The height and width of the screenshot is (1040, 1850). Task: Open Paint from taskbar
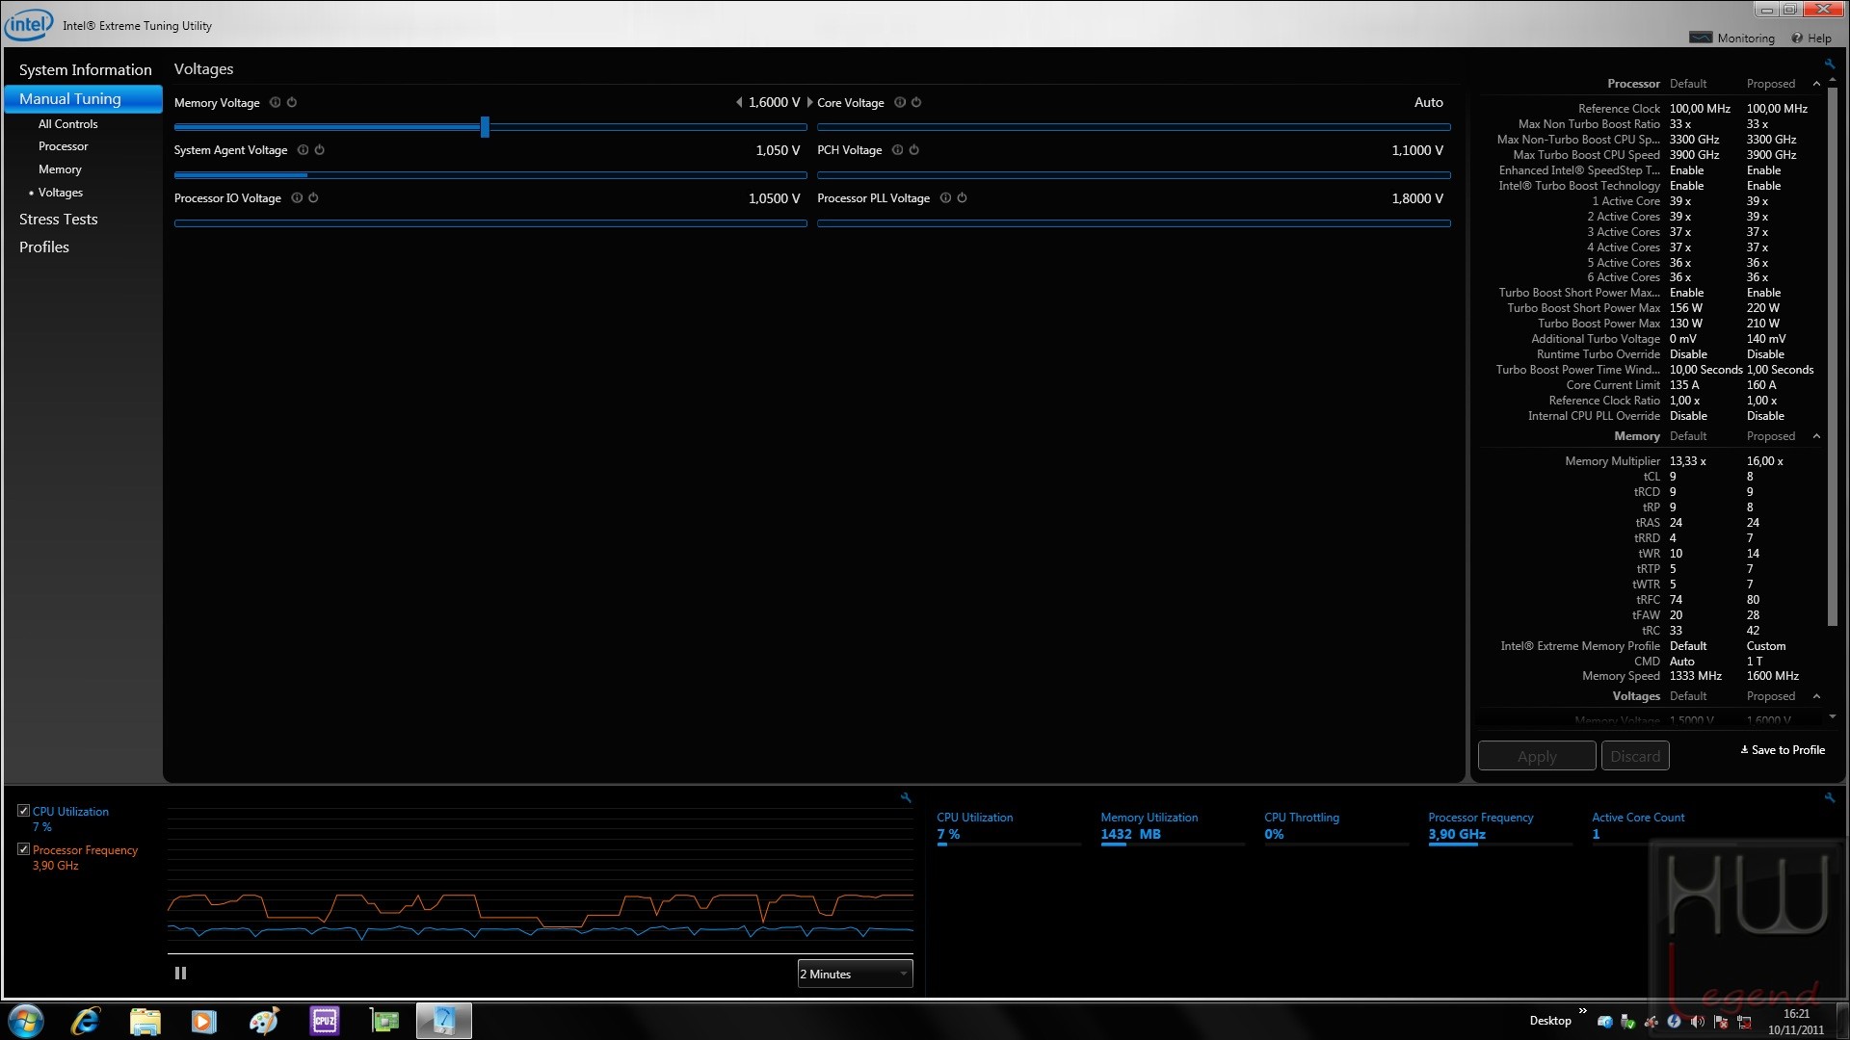(264, 1021)
